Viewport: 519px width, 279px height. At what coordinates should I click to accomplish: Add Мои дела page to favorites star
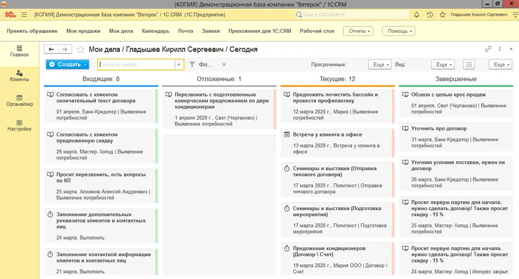click(x=80, y=49)
